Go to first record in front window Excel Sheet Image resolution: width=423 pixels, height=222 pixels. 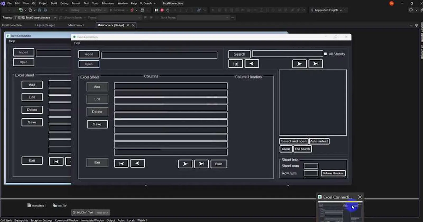pos(121,164)
